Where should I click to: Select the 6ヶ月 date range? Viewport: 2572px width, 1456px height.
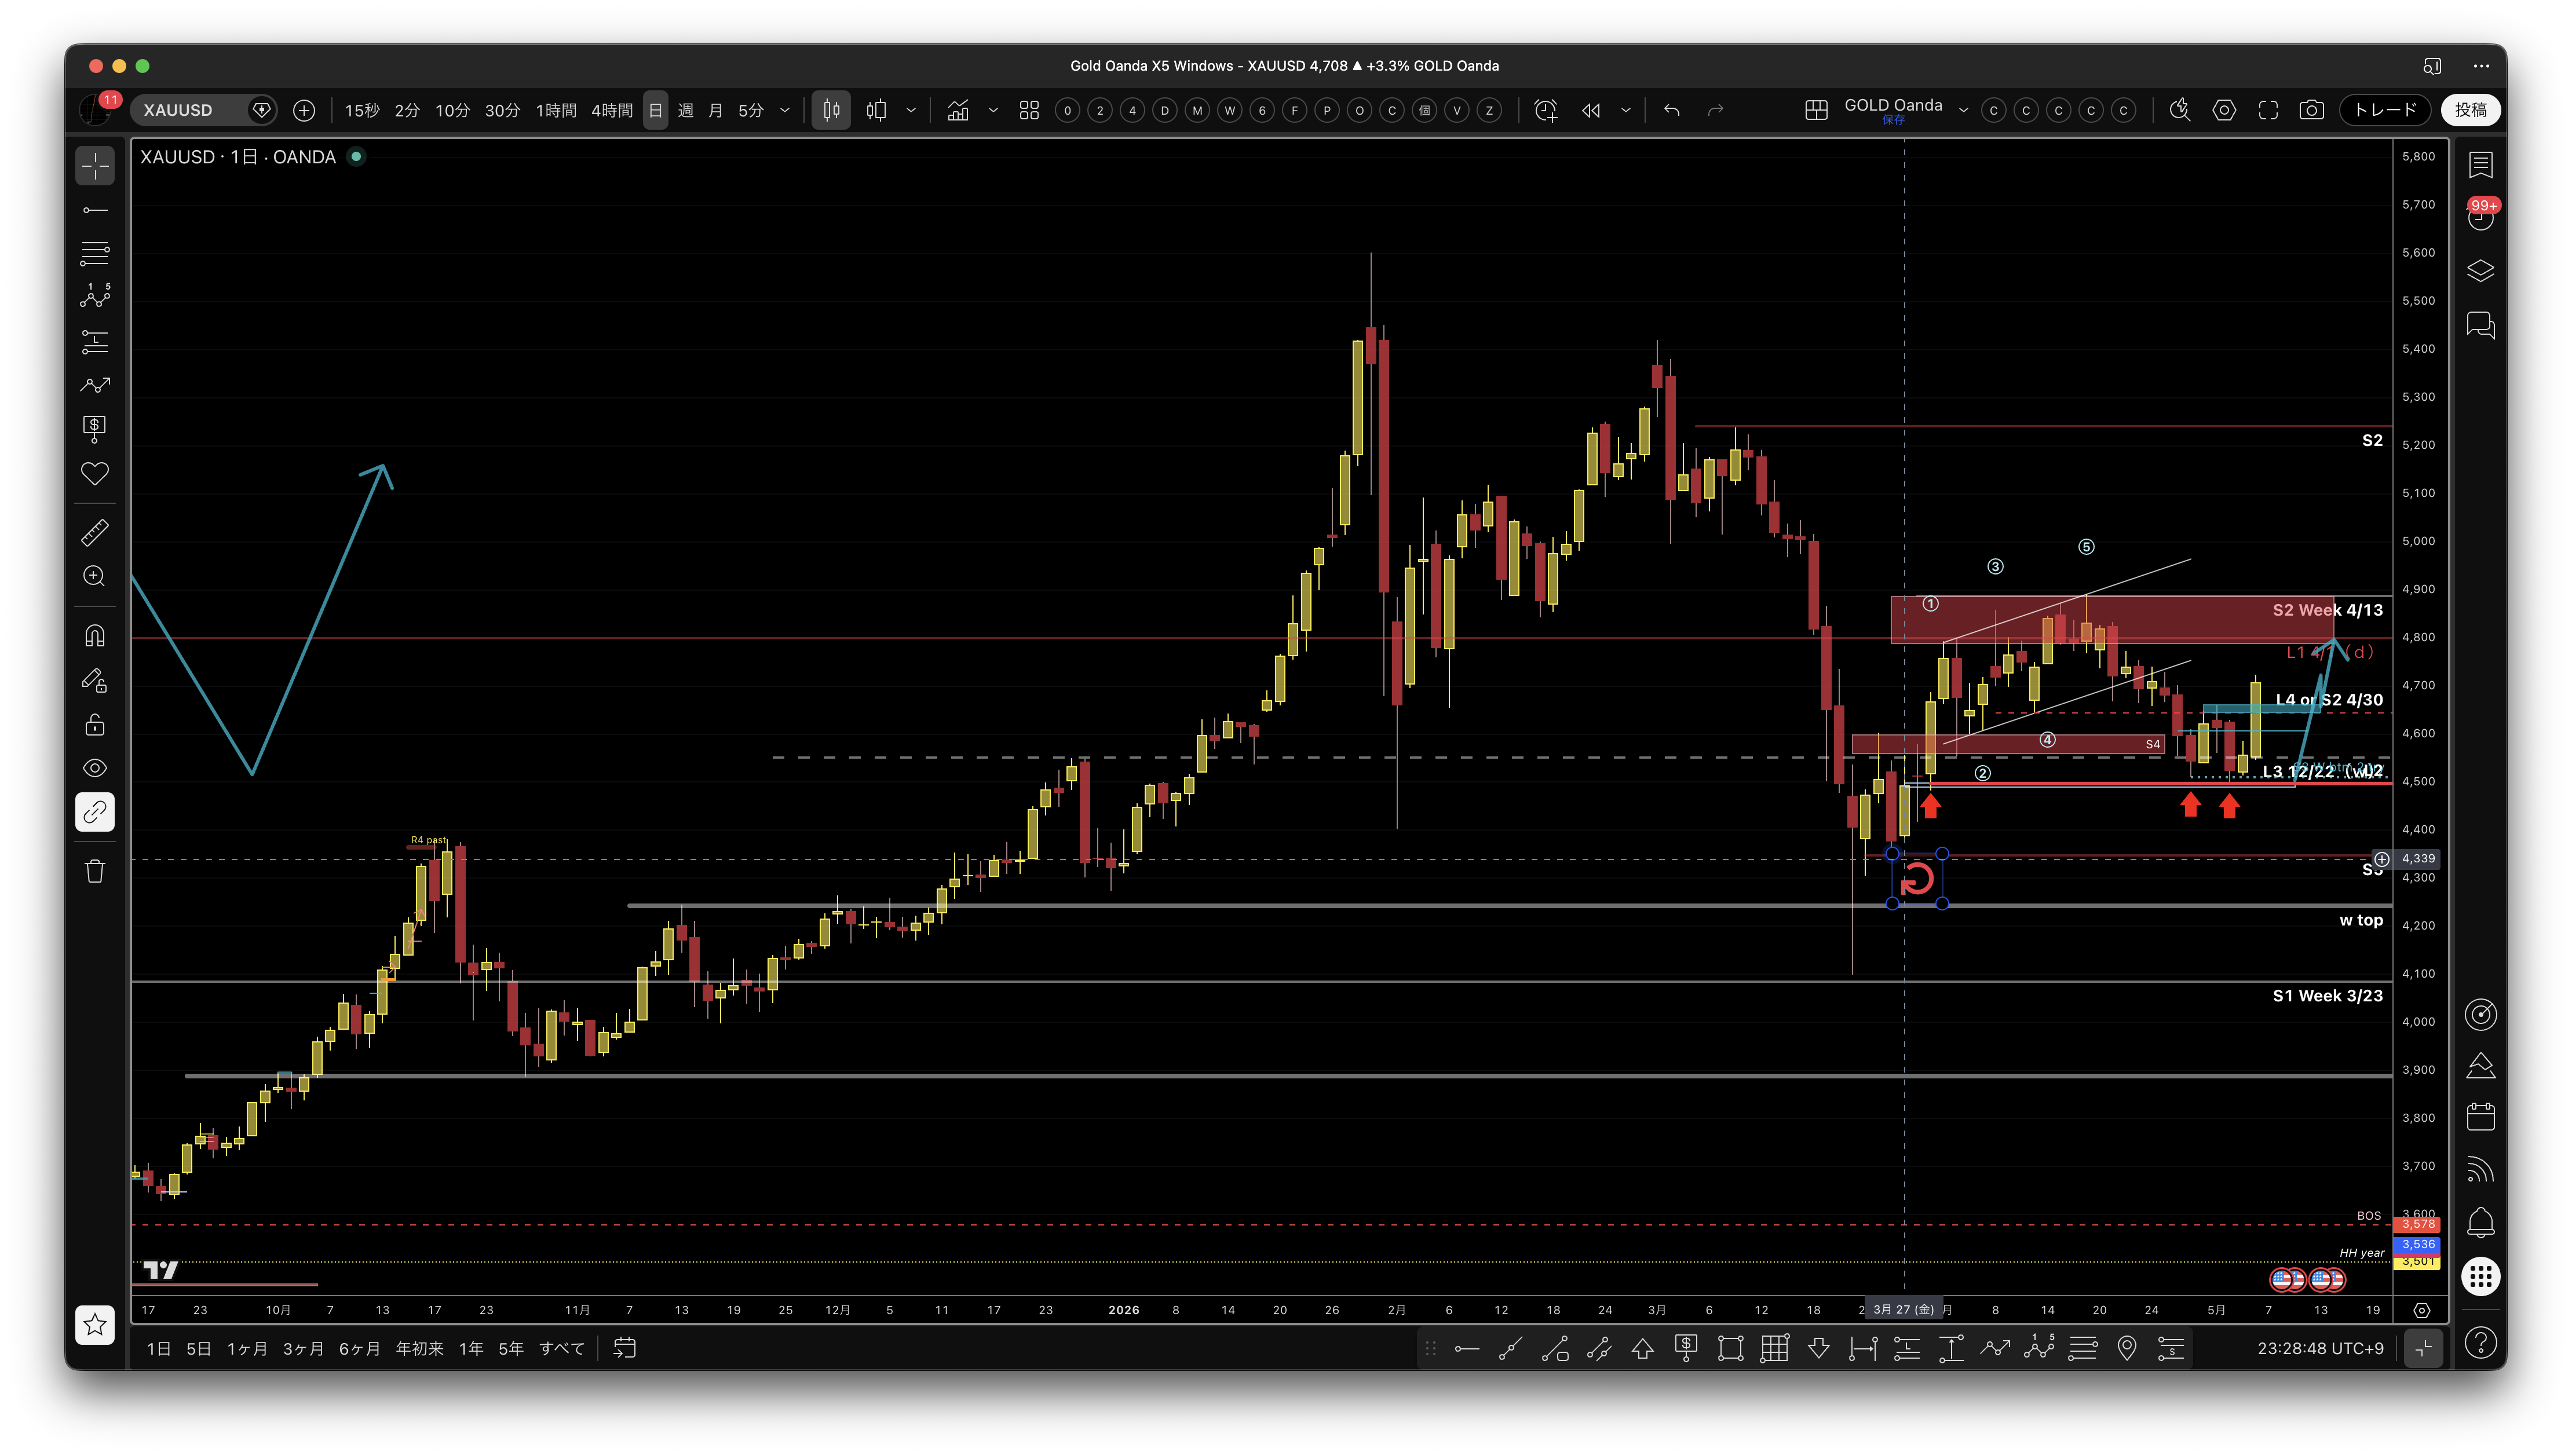[x=359, y=1348]
